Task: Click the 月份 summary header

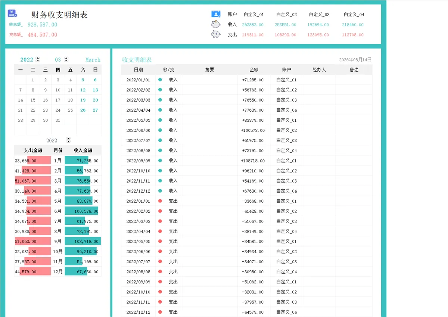Action: click(58, 150)
